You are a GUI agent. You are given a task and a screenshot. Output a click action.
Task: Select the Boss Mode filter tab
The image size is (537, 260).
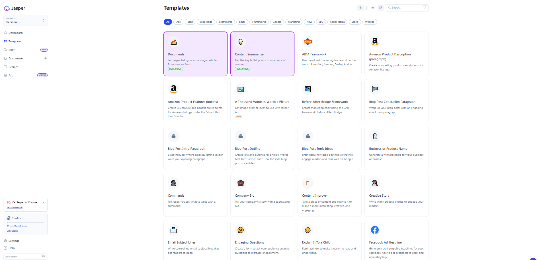point(206,22)
